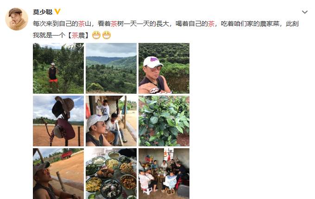Open the poster's round profile avatar
The width and height of the screenshot is (315, 199).
17,19
